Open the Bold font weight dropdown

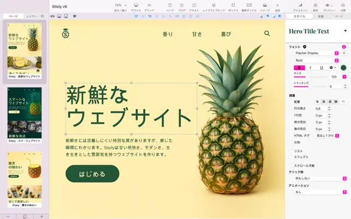pyautogui.click(x=316, y=60)
